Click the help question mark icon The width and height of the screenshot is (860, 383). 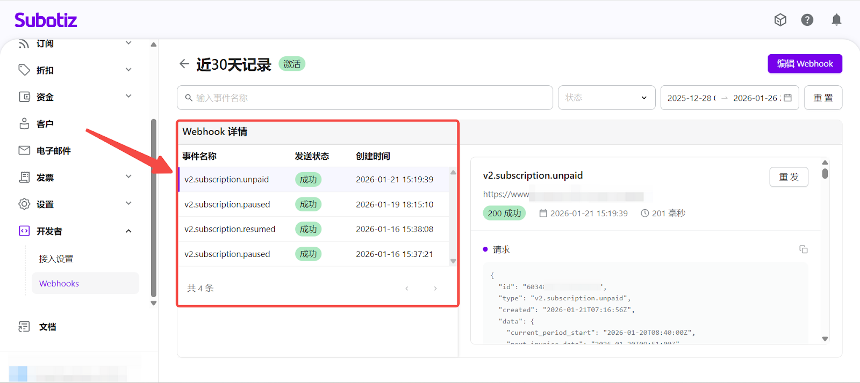[x=807, y=20]
